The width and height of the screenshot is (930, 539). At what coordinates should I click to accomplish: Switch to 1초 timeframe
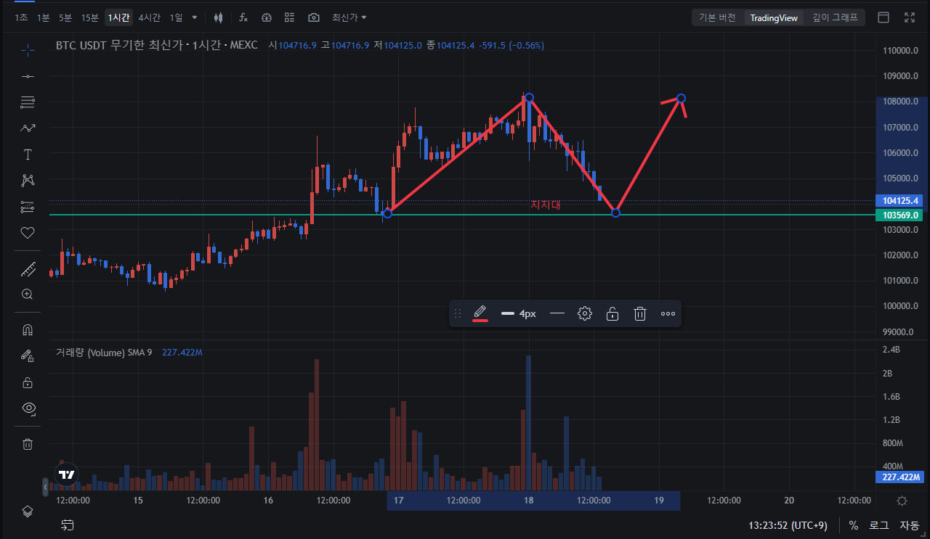22,17
